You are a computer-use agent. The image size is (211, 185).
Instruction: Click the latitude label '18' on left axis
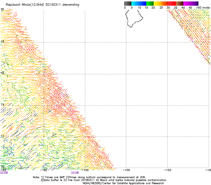click(x=2, y=42)
